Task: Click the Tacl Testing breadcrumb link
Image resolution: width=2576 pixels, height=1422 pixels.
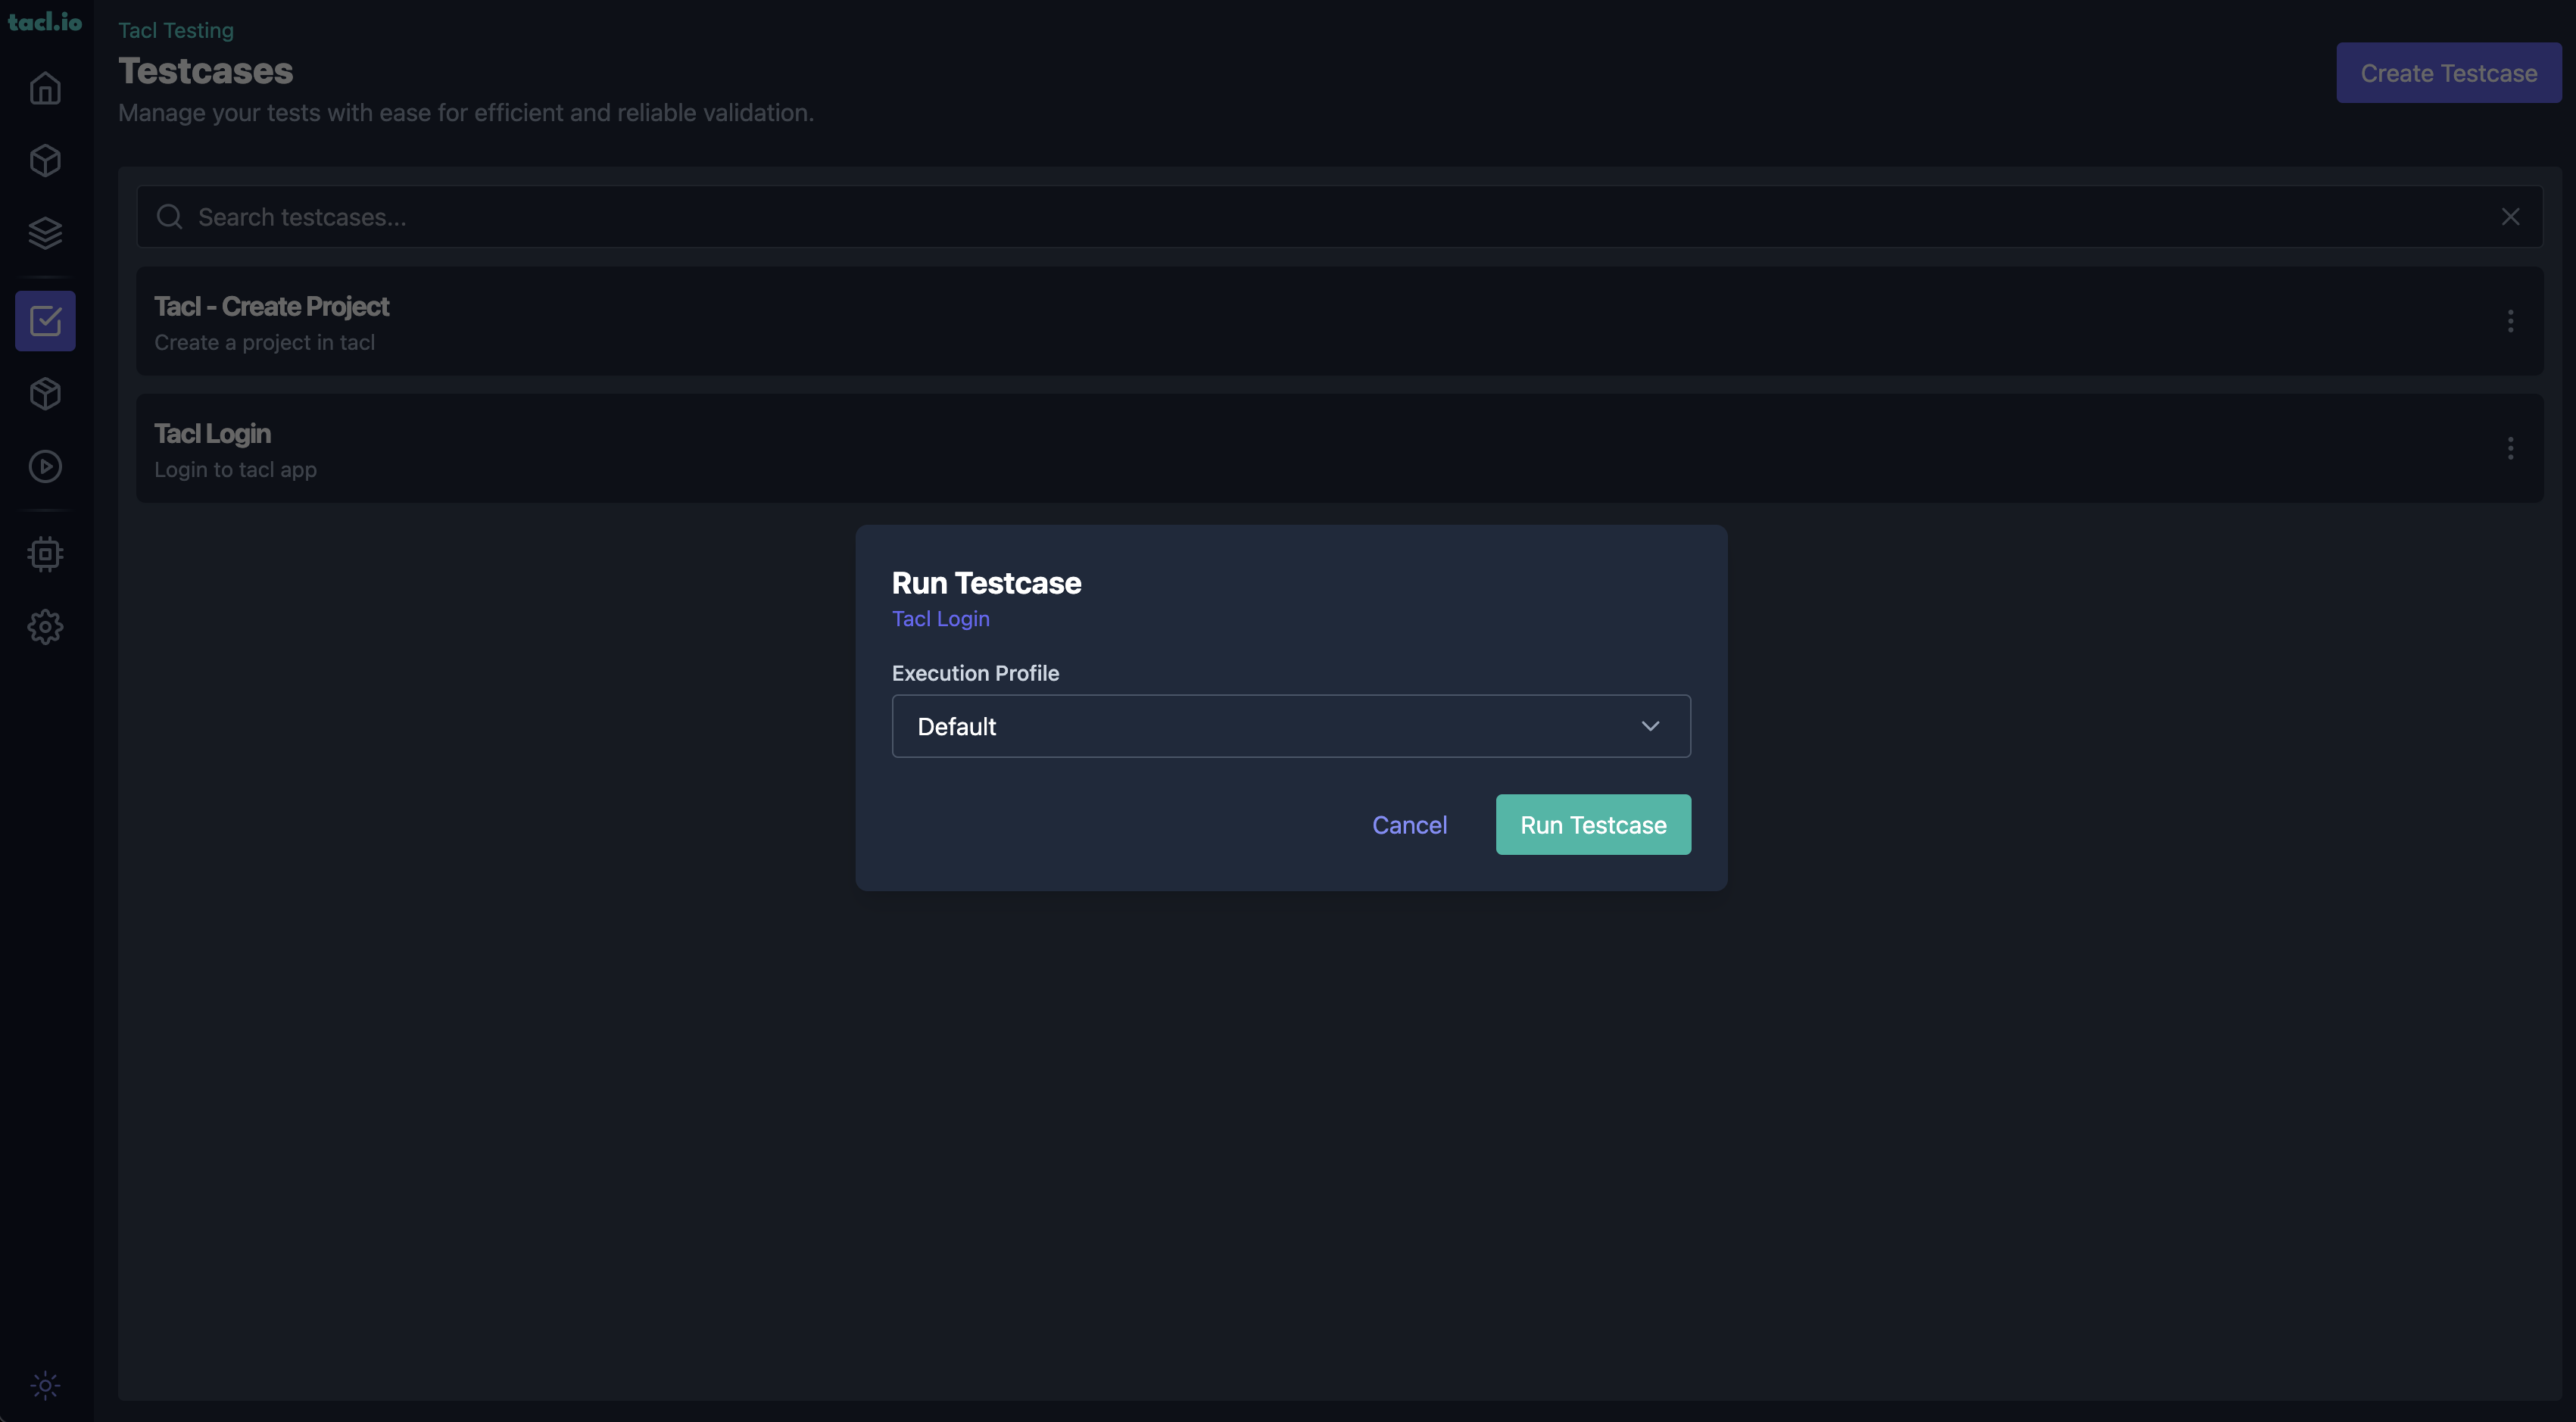Action: pyautogui.click(x=176, y=30)
